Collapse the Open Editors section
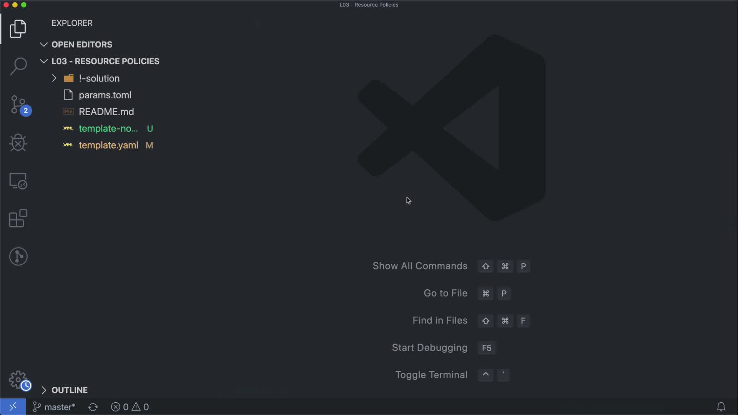This screenshot has width=738, height=415. (x=81, y=45)
